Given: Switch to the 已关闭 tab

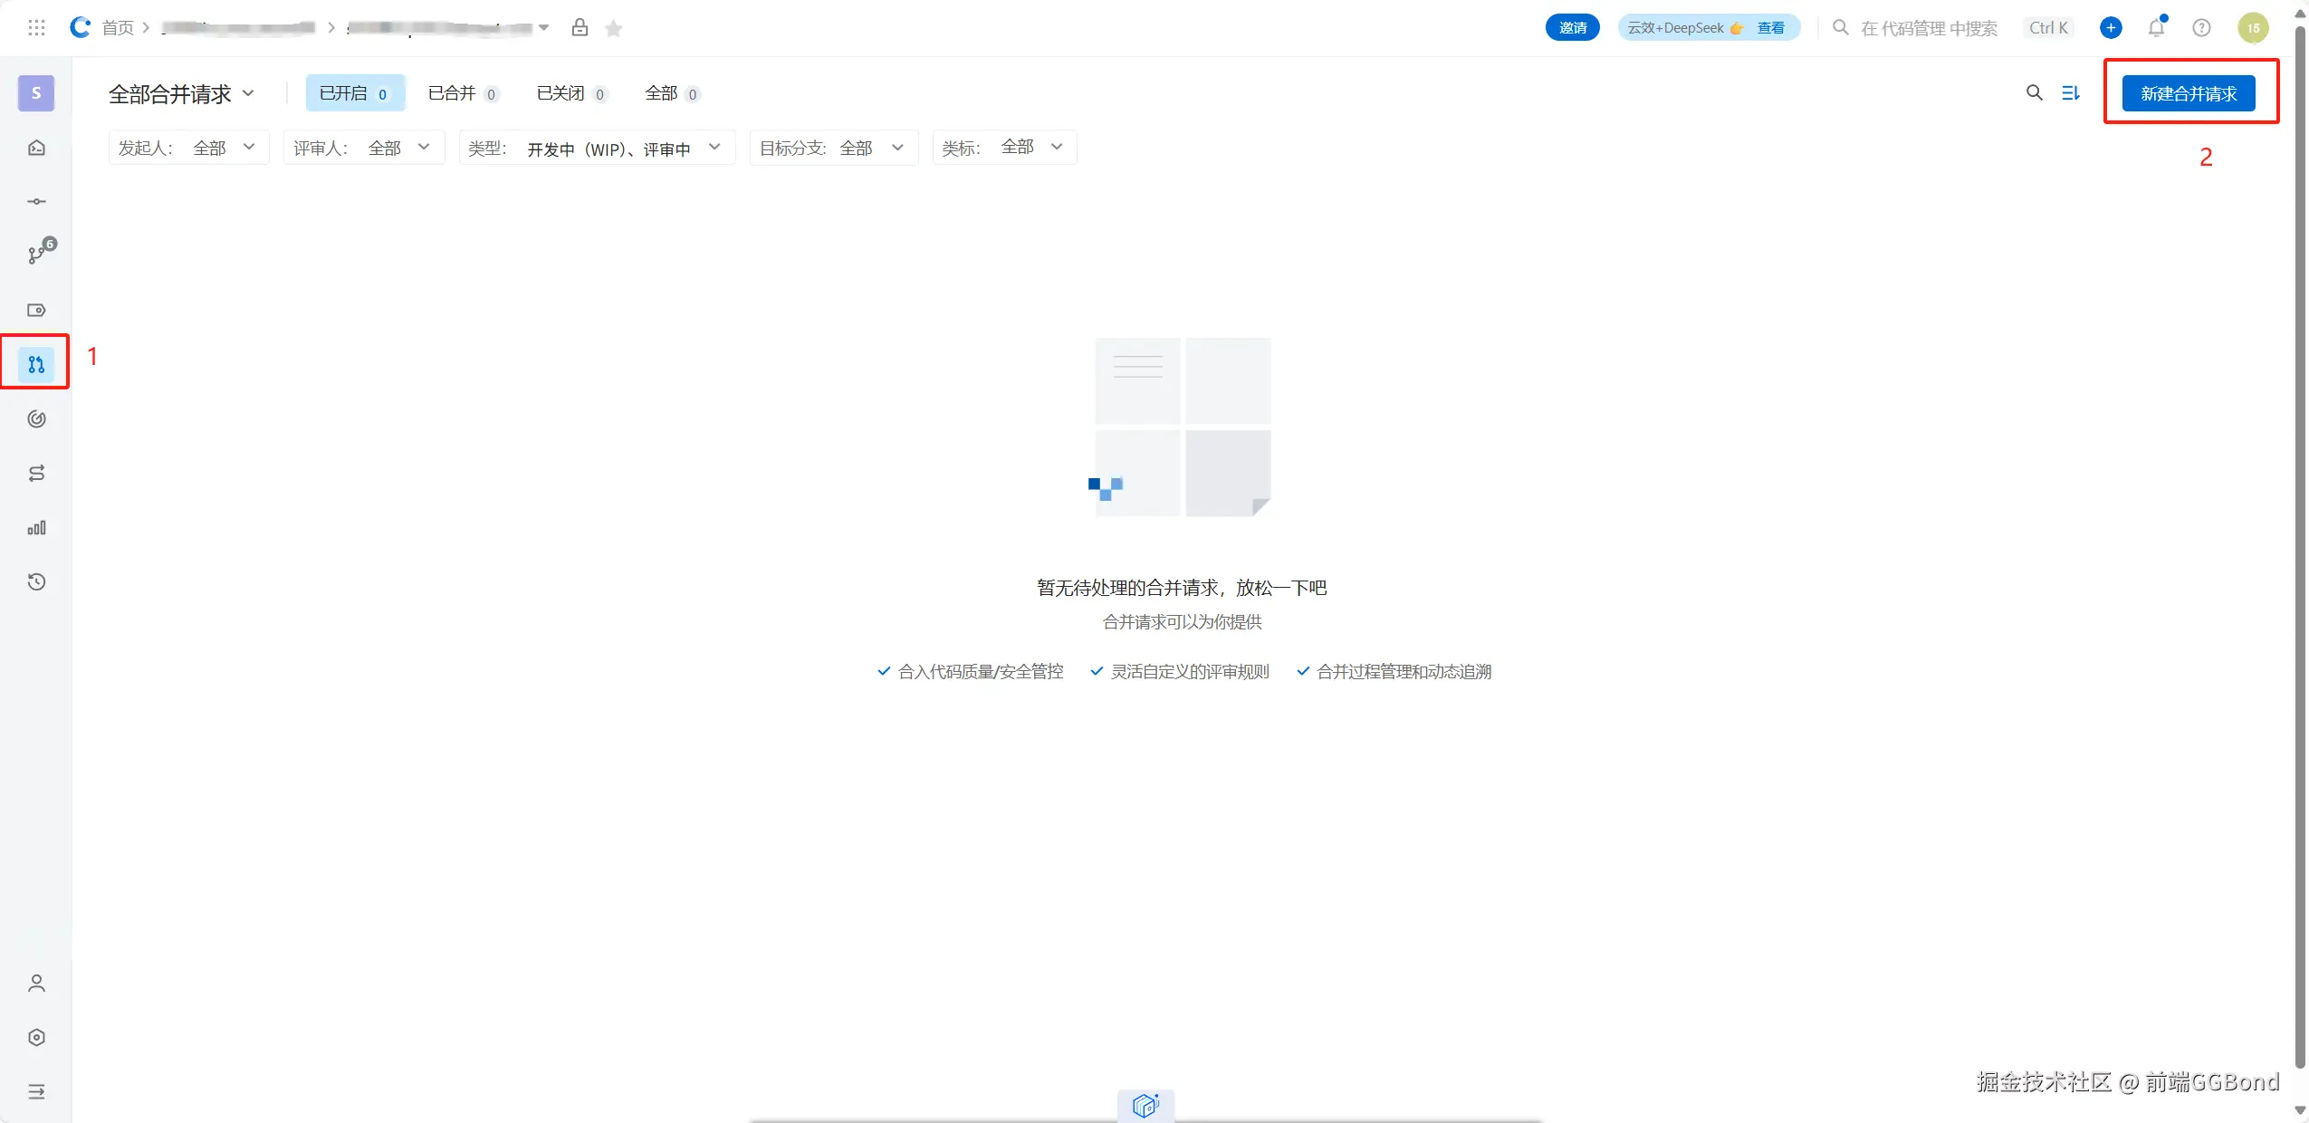Looking at the screenshot, I should click(571, 93).
